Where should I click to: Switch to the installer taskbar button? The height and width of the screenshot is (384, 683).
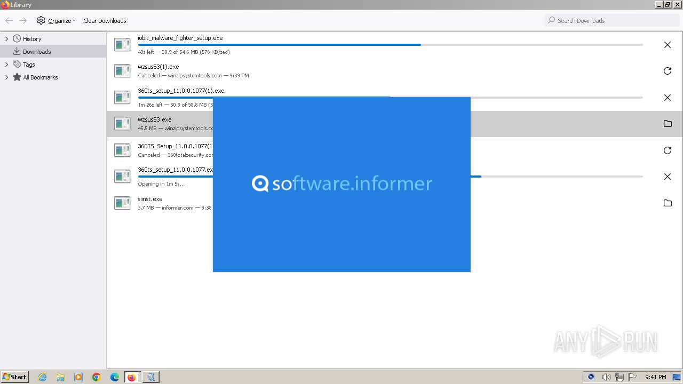point(151,377)
